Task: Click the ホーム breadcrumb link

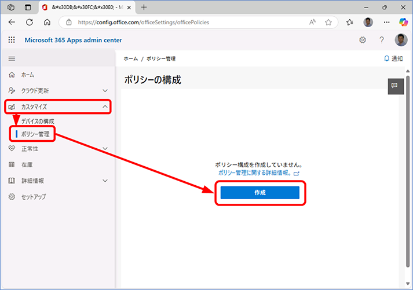Action: pyautogui.click(x=131, y=58)
